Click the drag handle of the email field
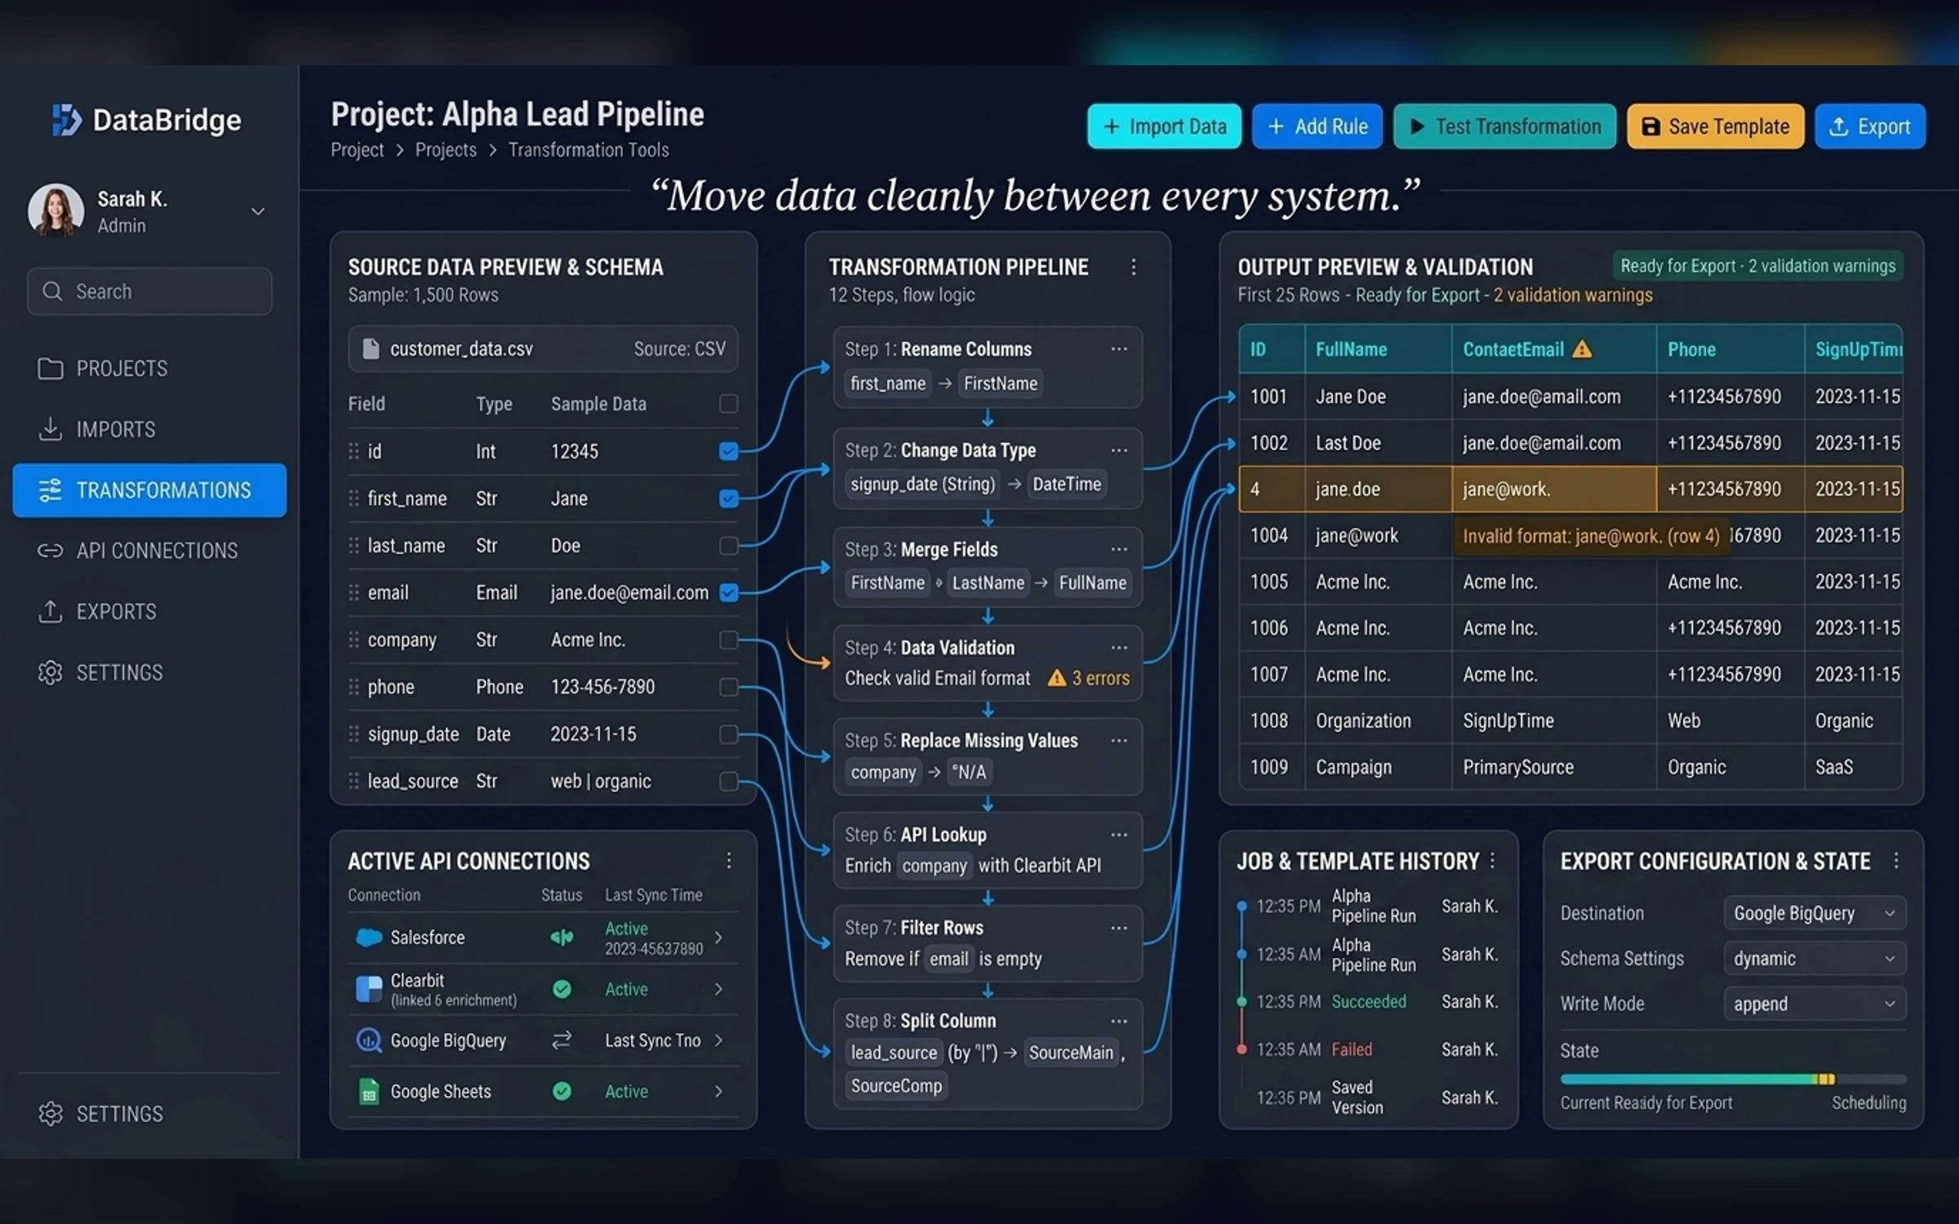 tap(353, 593)
